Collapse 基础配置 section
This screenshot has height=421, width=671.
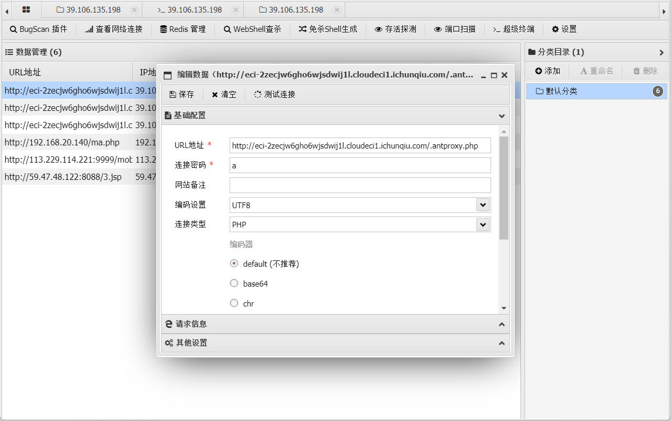pos(502,116)
